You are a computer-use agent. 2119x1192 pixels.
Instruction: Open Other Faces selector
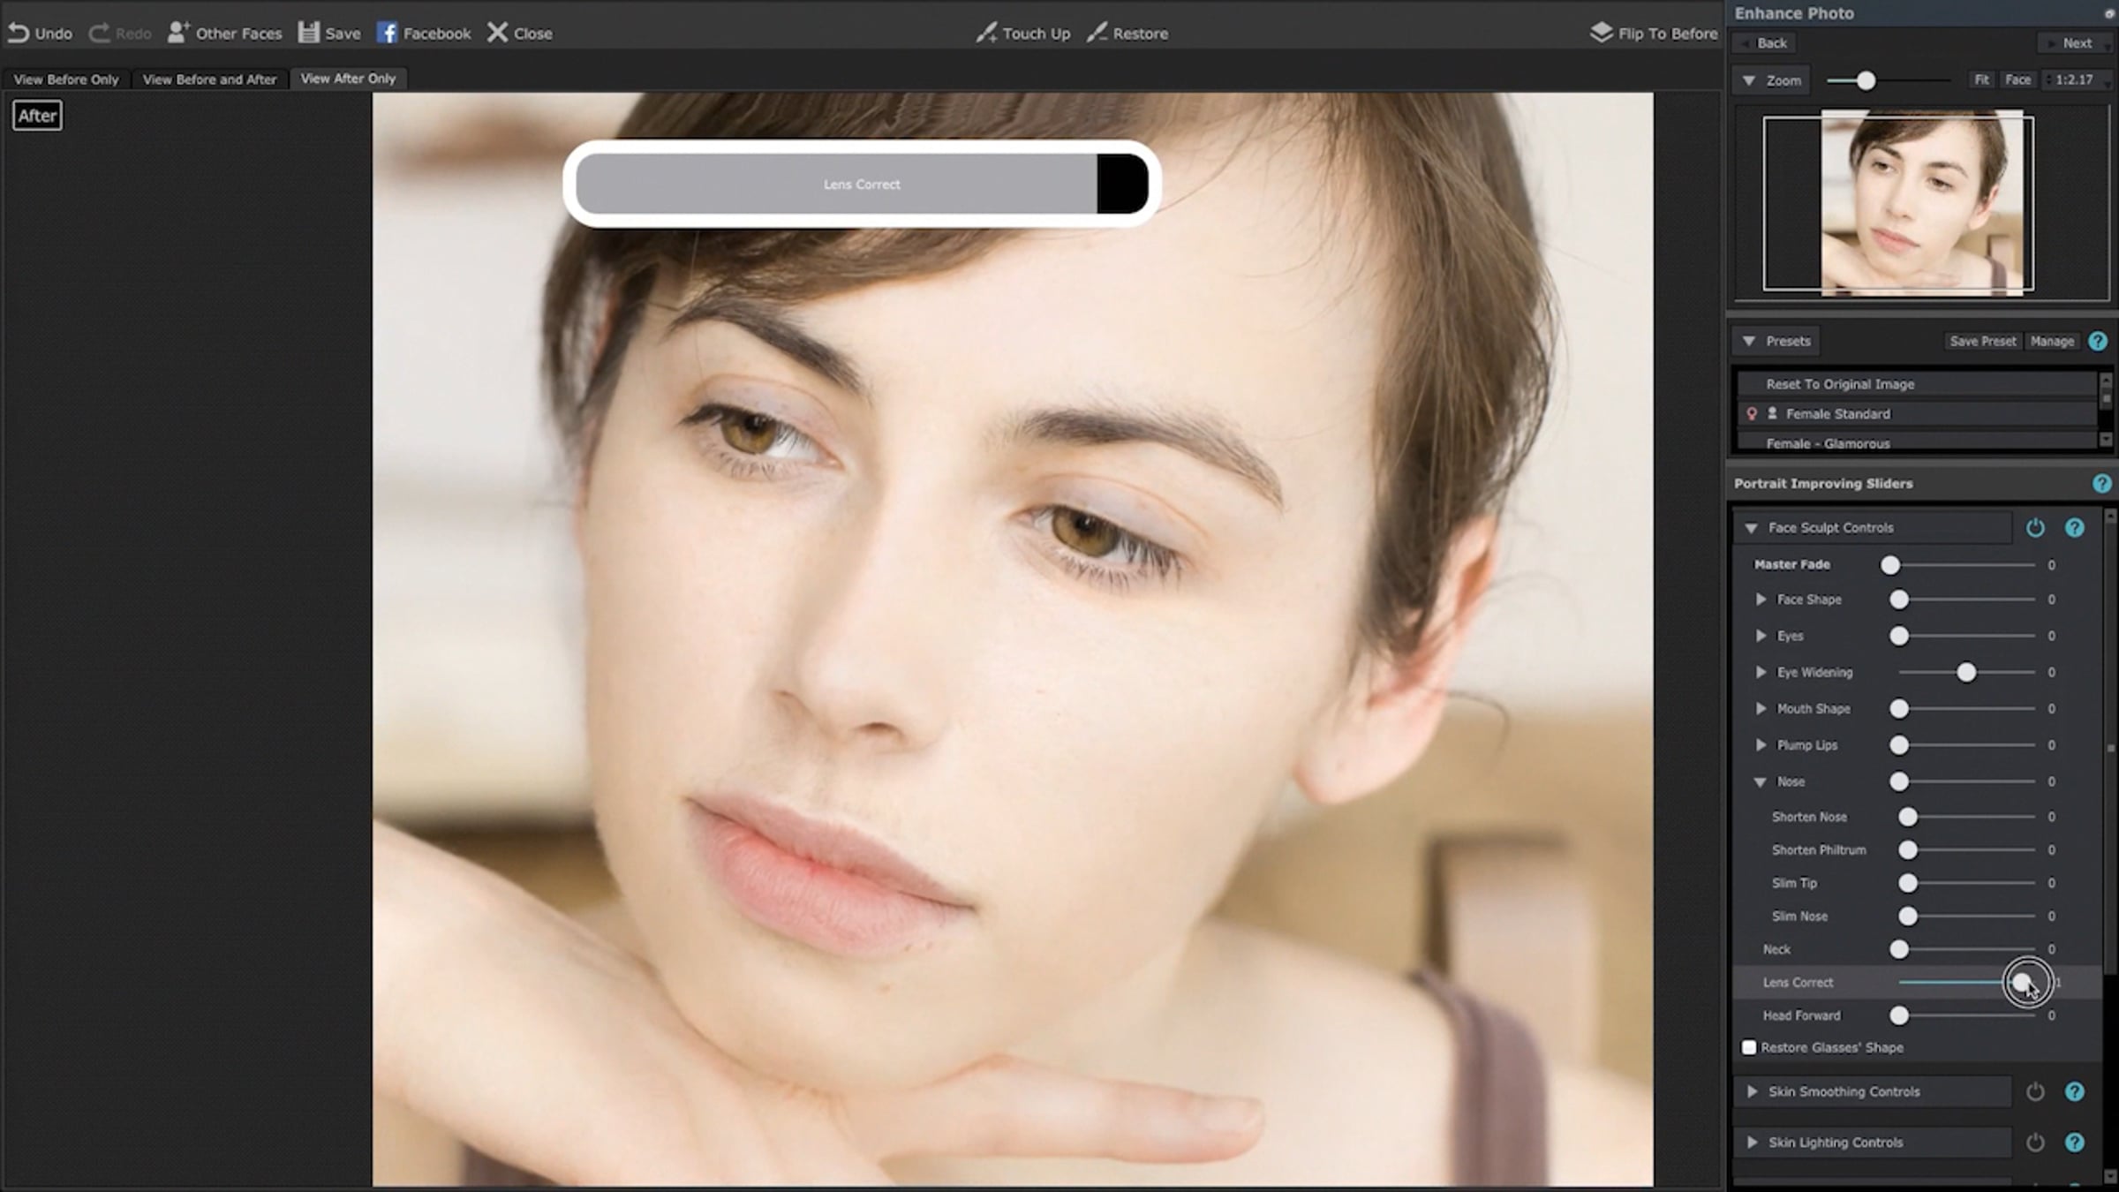224,34
